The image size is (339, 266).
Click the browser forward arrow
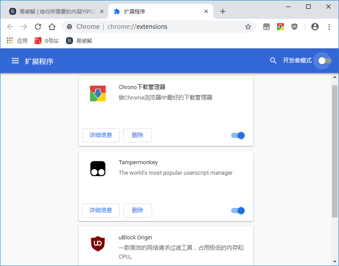coord(24,27)
